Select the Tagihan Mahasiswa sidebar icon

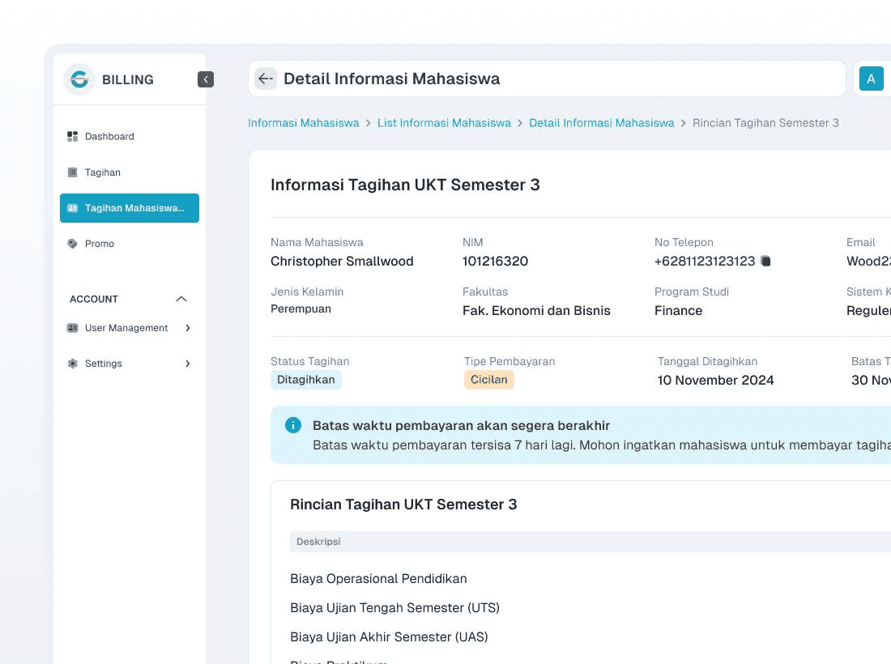tap(72, 208)
